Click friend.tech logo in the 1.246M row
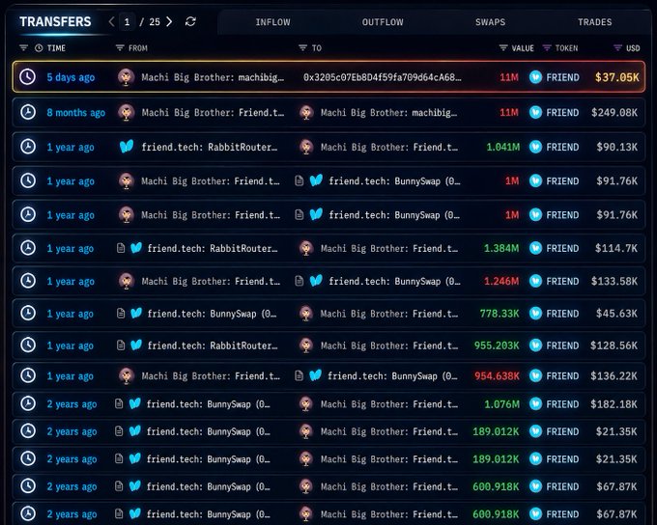Viewport: 657px width, 525px height. 316,281
